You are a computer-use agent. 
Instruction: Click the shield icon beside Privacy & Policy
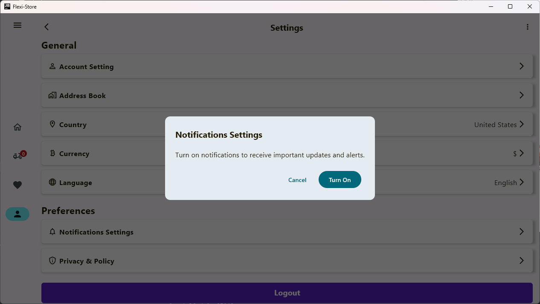click(x=52, y=261)
